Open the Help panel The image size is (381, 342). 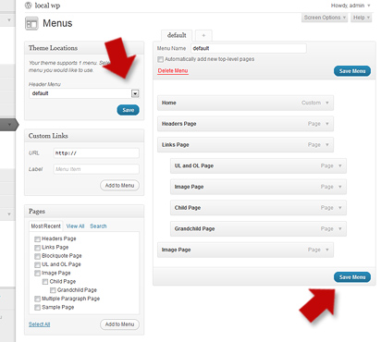(x=361, y=18)
